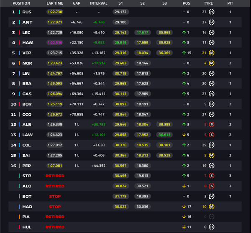Click the hard tyre icon in RUS row
The width and height of the screenshot is (251, 233).
[211, 12]
